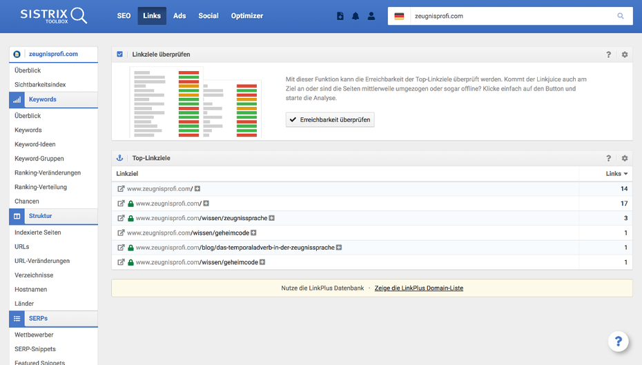The image size is (642, 365).
Task: Click Erreichbarkeit überprüfen button
Action: point(330,119)
